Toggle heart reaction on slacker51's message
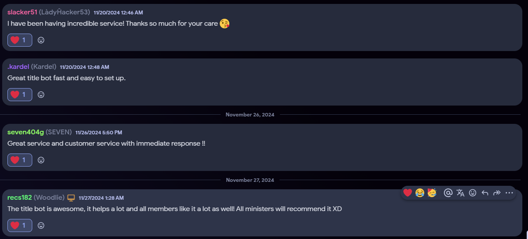528x239 pixels. click(x=20, y=40)
